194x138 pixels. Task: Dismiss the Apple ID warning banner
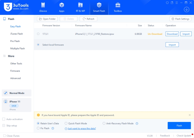tap(190, 115)
